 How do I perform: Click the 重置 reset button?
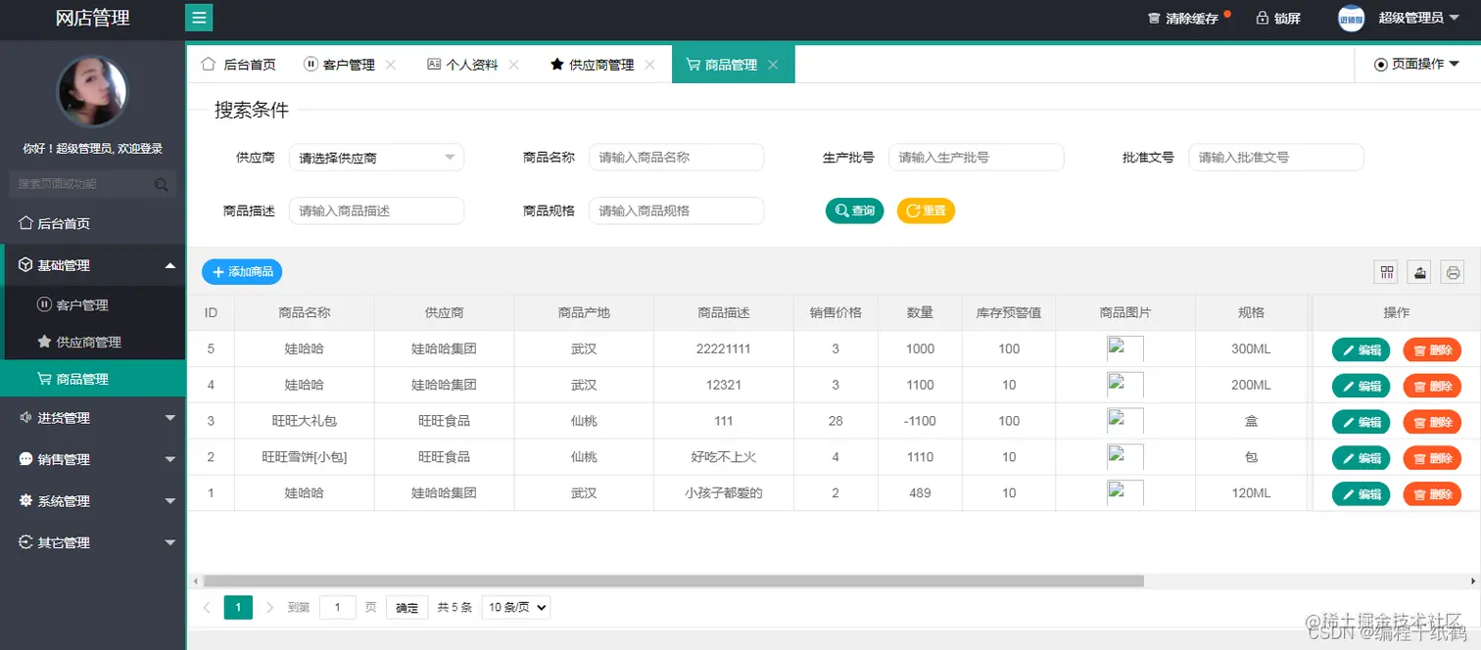tap(926, 210)
